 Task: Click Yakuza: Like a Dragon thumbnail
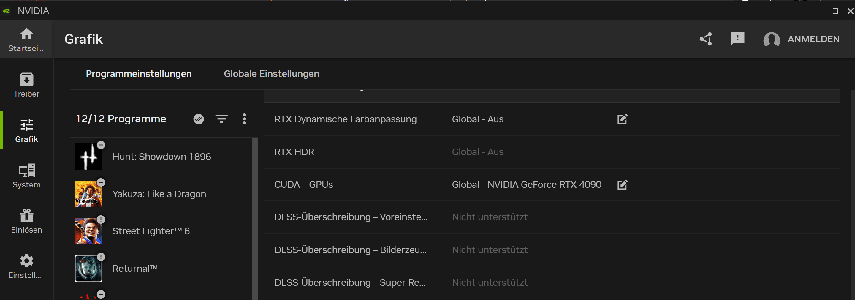tap(88, 194)
